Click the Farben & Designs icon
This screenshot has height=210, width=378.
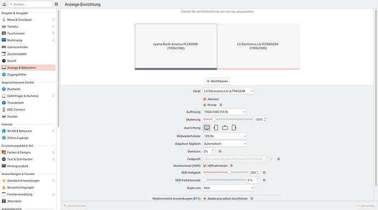[x=4, y=152]
